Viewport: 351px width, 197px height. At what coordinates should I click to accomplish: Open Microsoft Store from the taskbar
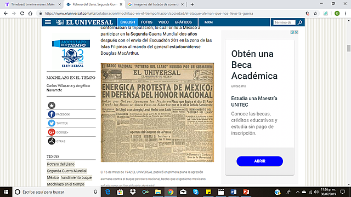click(x=120, y=192)
